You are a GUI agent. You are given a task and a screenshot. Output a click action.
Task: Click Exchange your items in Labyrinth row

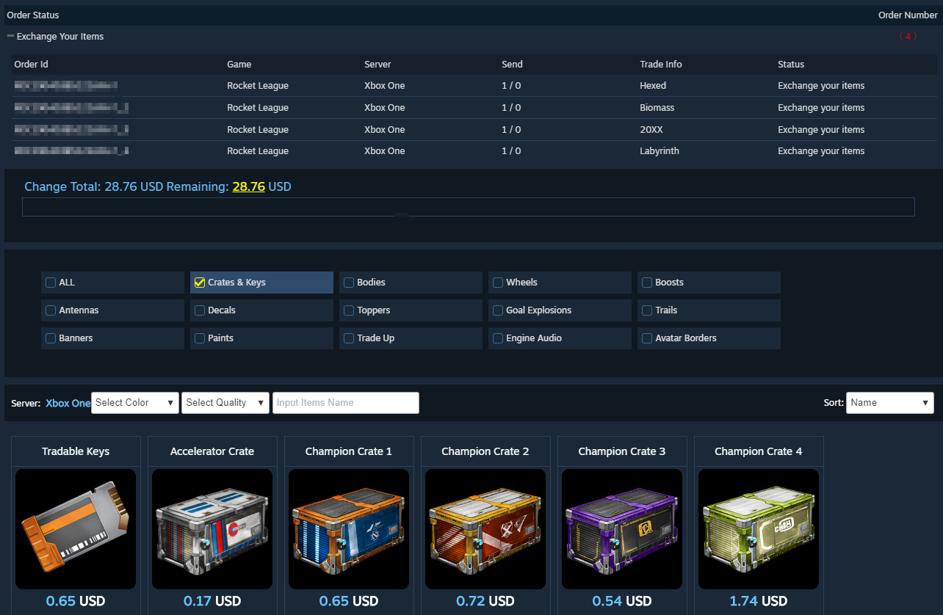pos(821,151)
